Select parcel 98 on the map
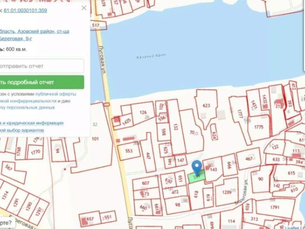This screenshot has width=305, height=229. point(178,205)
